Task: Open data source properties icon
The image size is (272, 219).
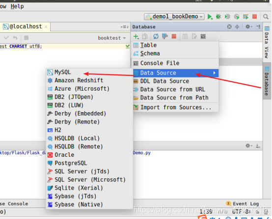Action: tap(165, 37)
